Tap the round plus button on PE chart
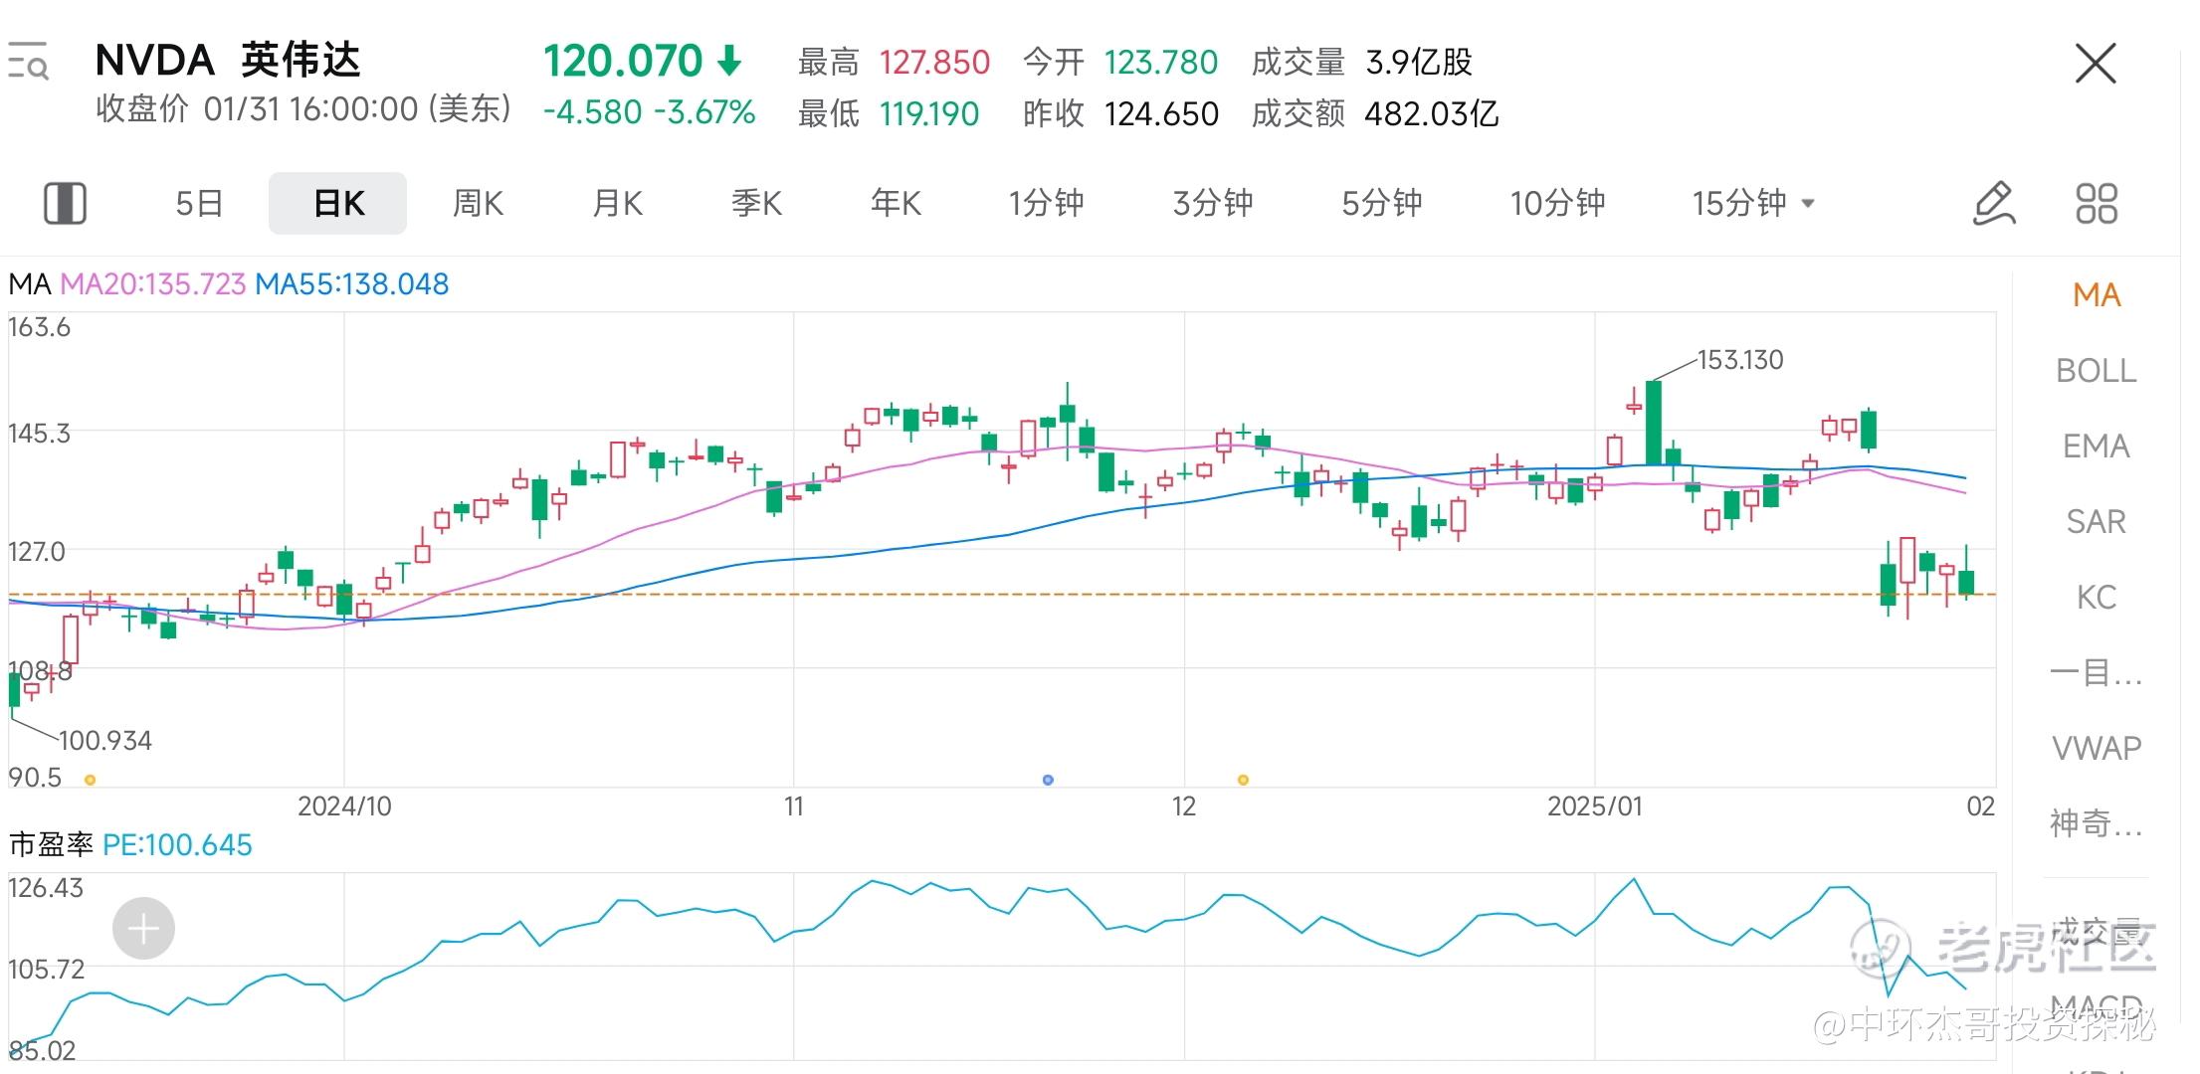Image resolution: width=2200 pixels, height=1074 pixels. coord(143,928)
